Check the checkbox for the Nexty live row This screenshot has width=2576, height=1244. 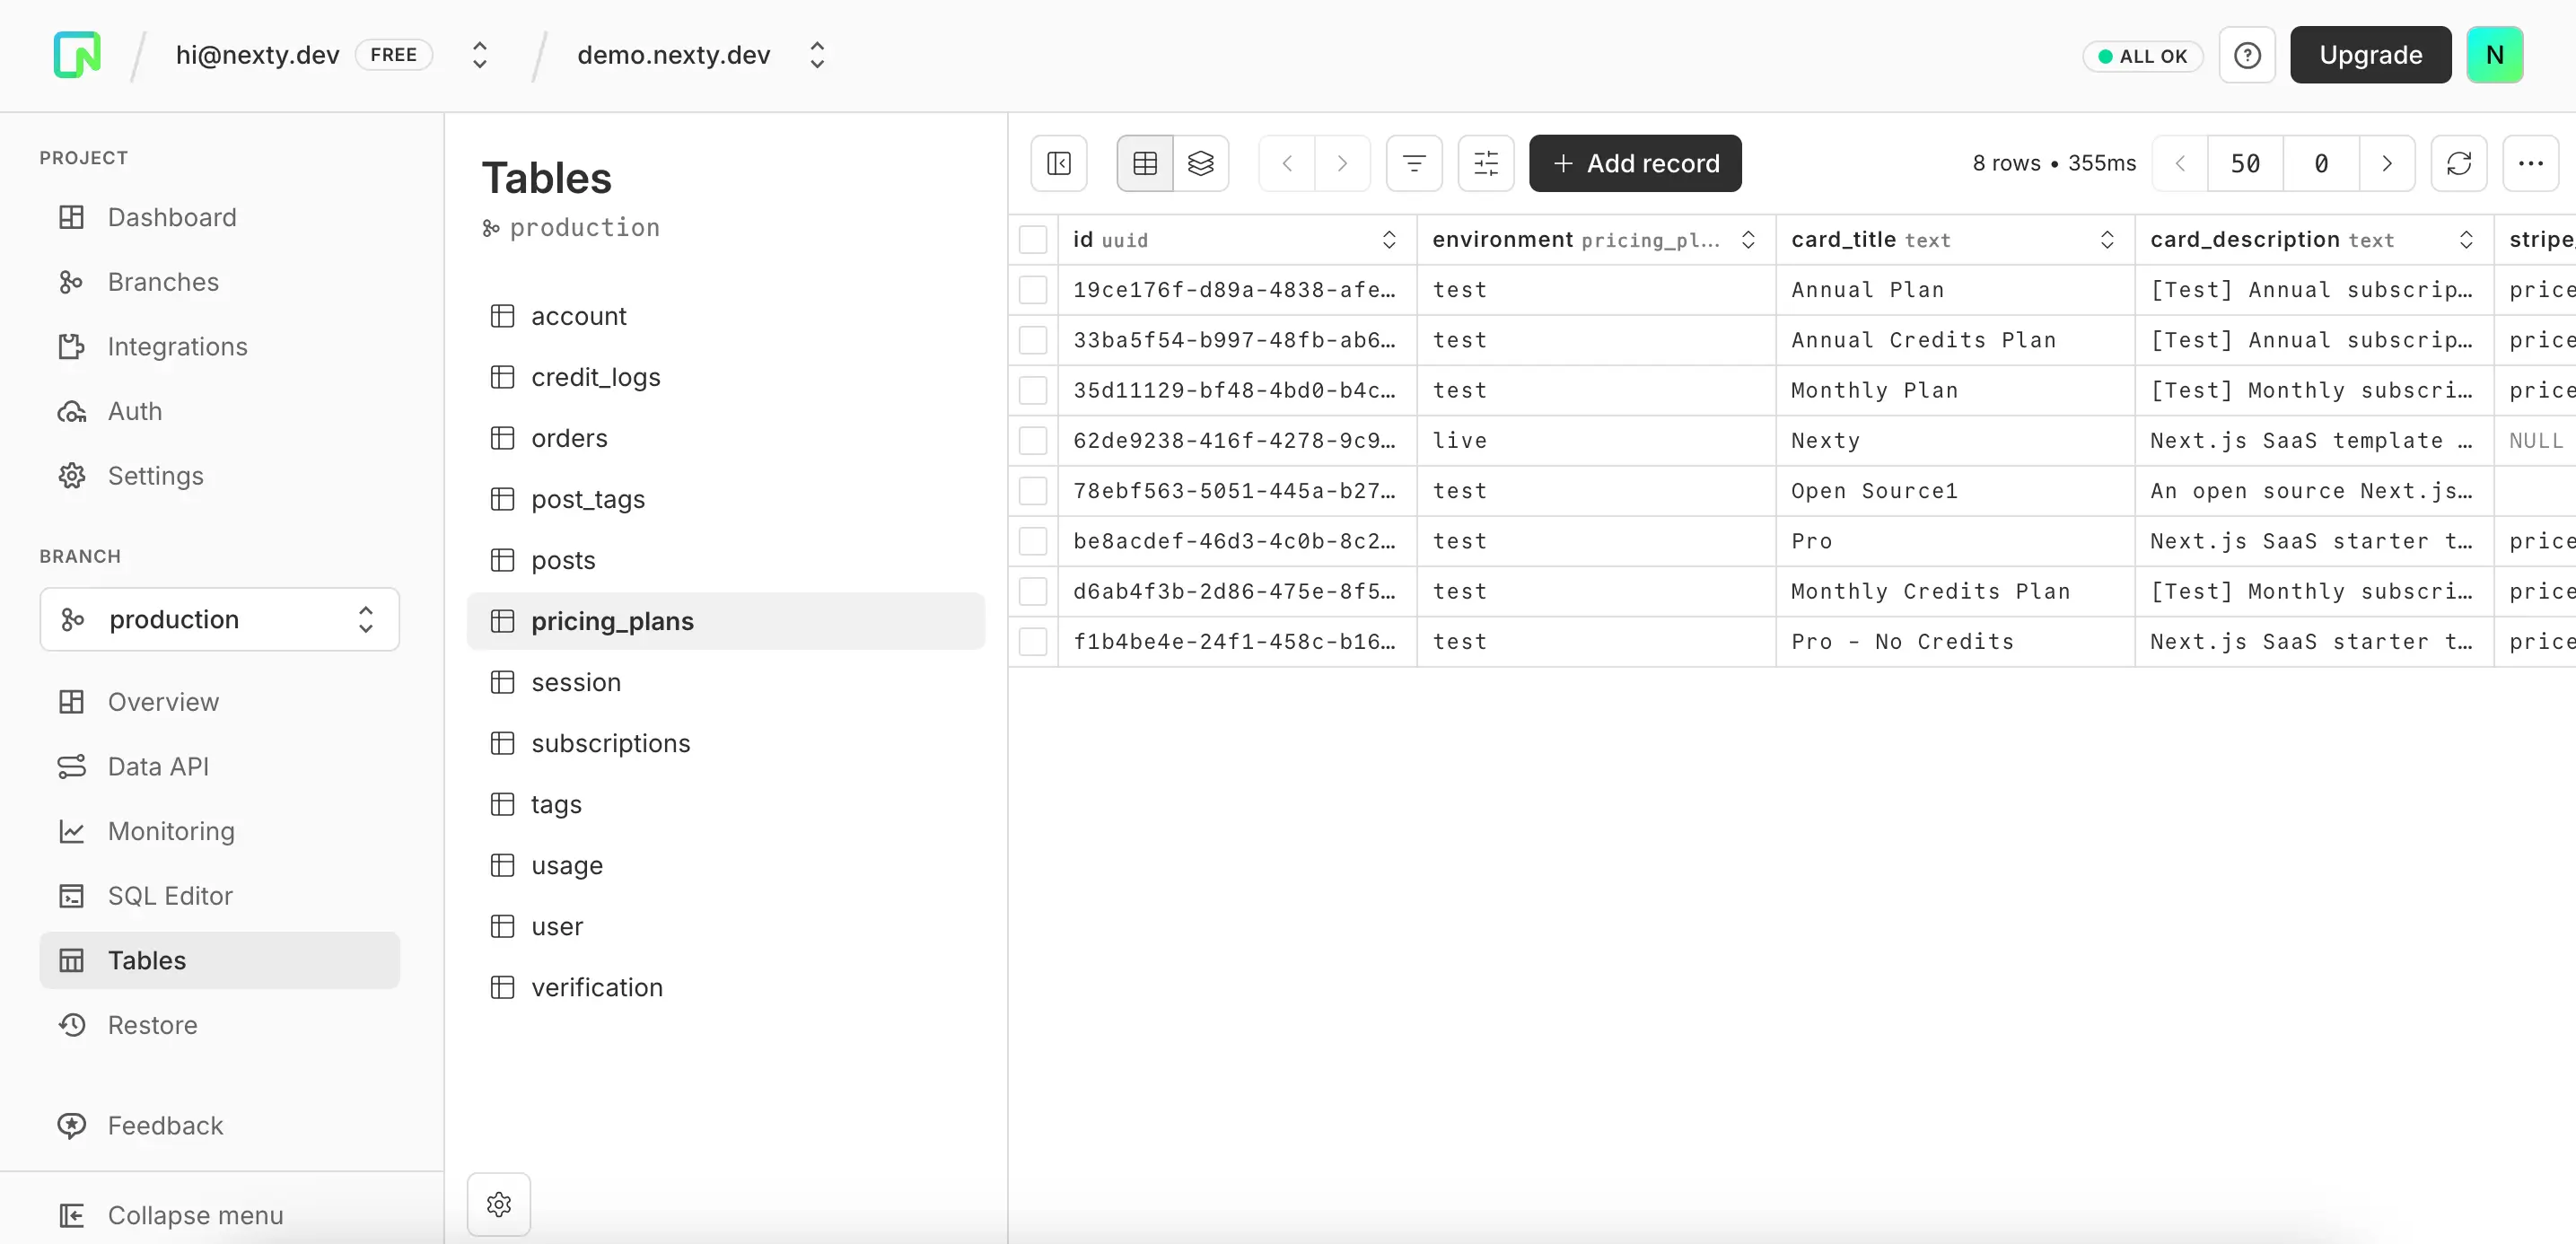click(x=1033, y=440)
